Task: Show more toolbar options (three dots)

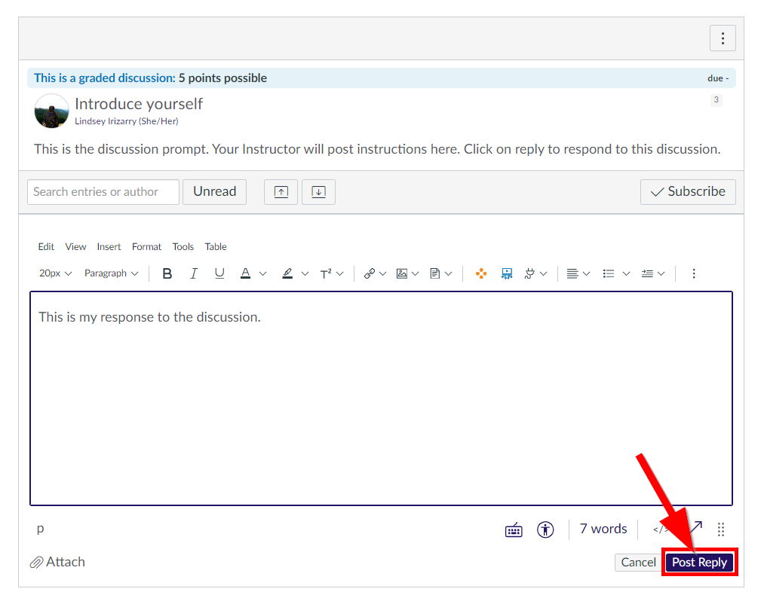Action: 694,274
